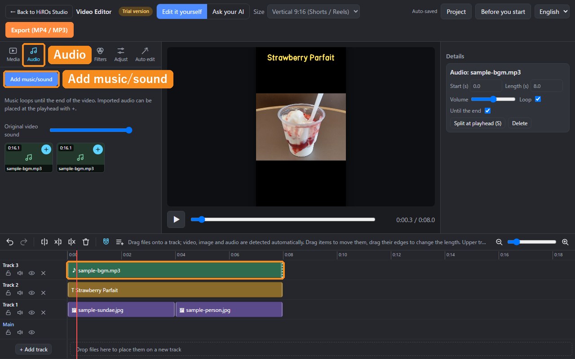This screenshot has width=575, height=359.
Task: Toggle visibility of the Main track
Action: 31,332
